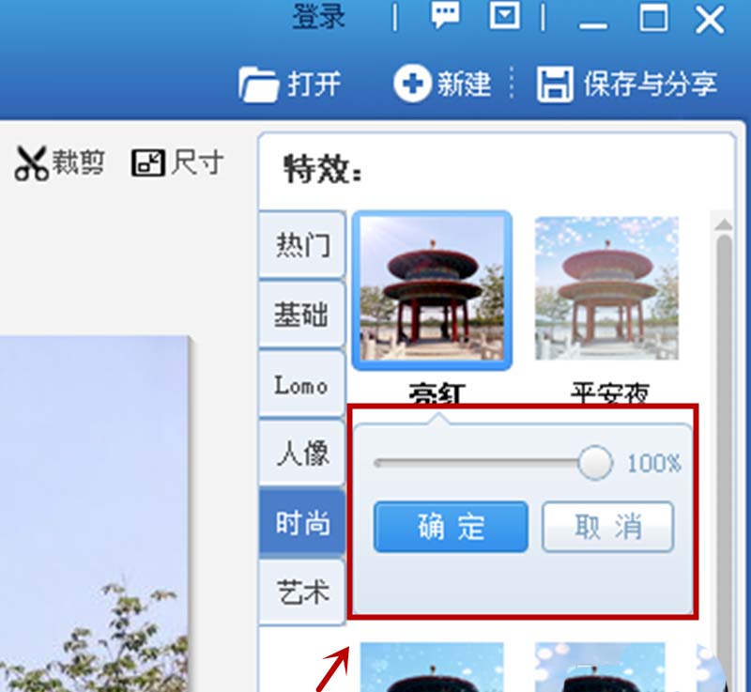
Task: Click the 保存与分享 floppy disk icon
Action: (555, 85)
